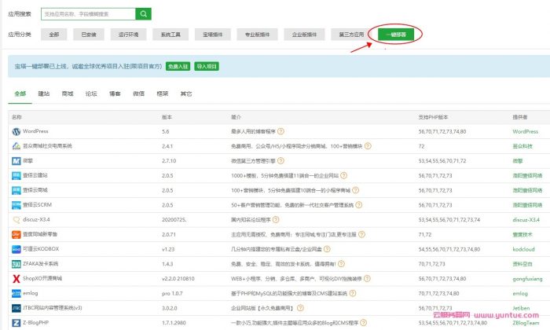The image size is (550, 330).
Task: Switch to the 建站 tab
Action: [x=44, y=93]
